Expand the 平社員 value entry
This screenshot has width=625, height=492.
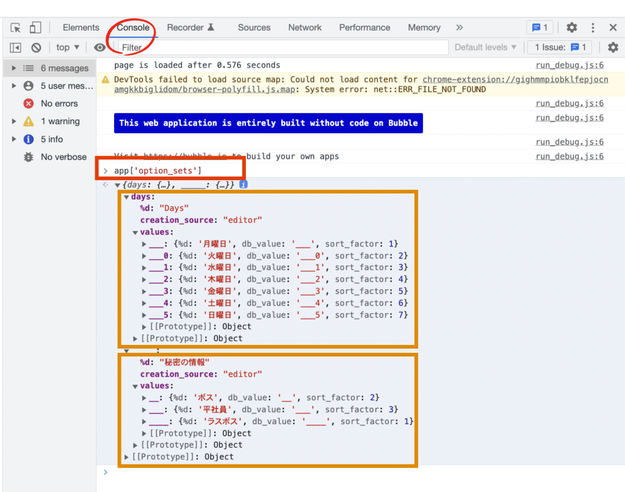(x=144, y=410)
